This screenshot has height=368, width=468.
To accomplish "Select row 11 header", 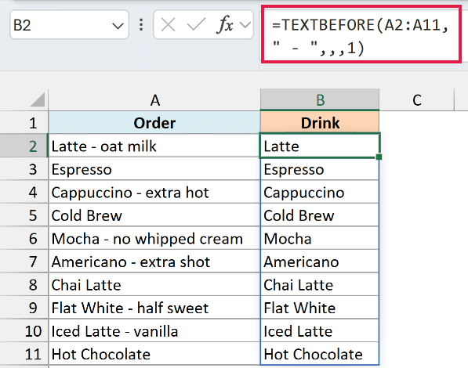I will (24, 354).
